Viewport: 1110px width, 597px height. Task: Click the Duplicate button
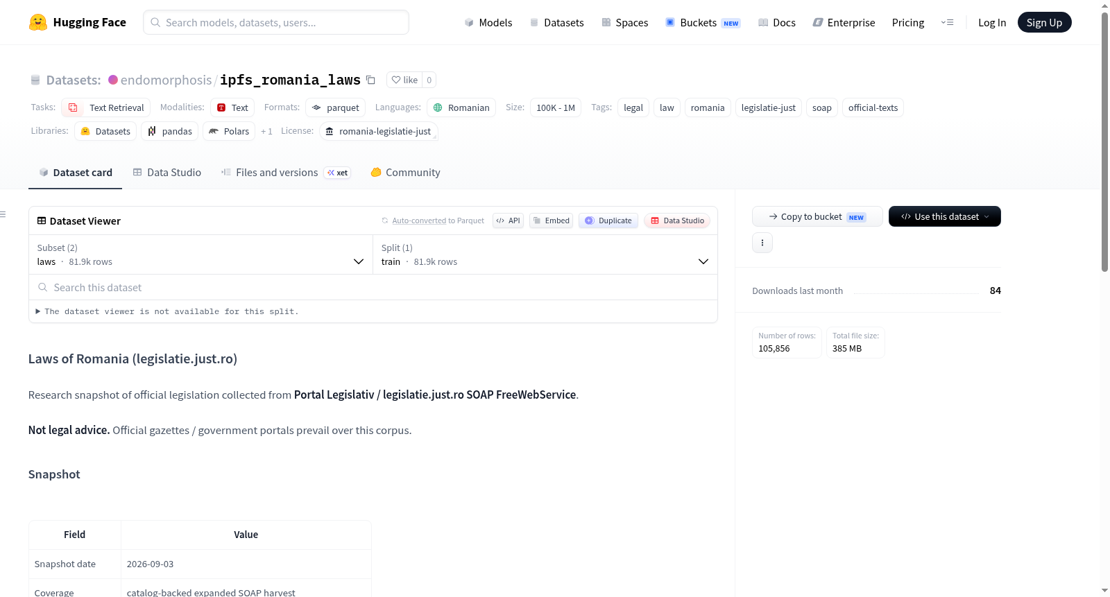(x=608, y=220)
